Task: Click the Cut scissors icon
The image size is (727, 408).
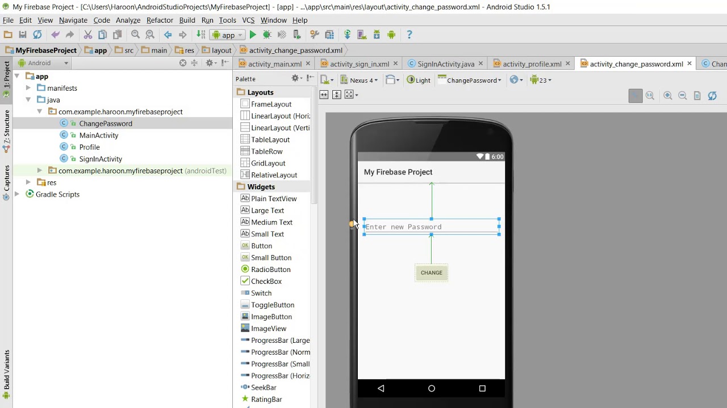Action: click(x=88, y=35)
